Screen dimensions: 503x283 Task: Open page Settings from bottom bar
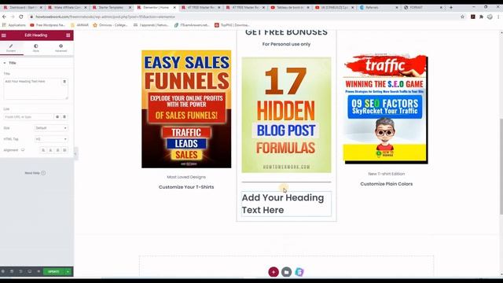3,271
